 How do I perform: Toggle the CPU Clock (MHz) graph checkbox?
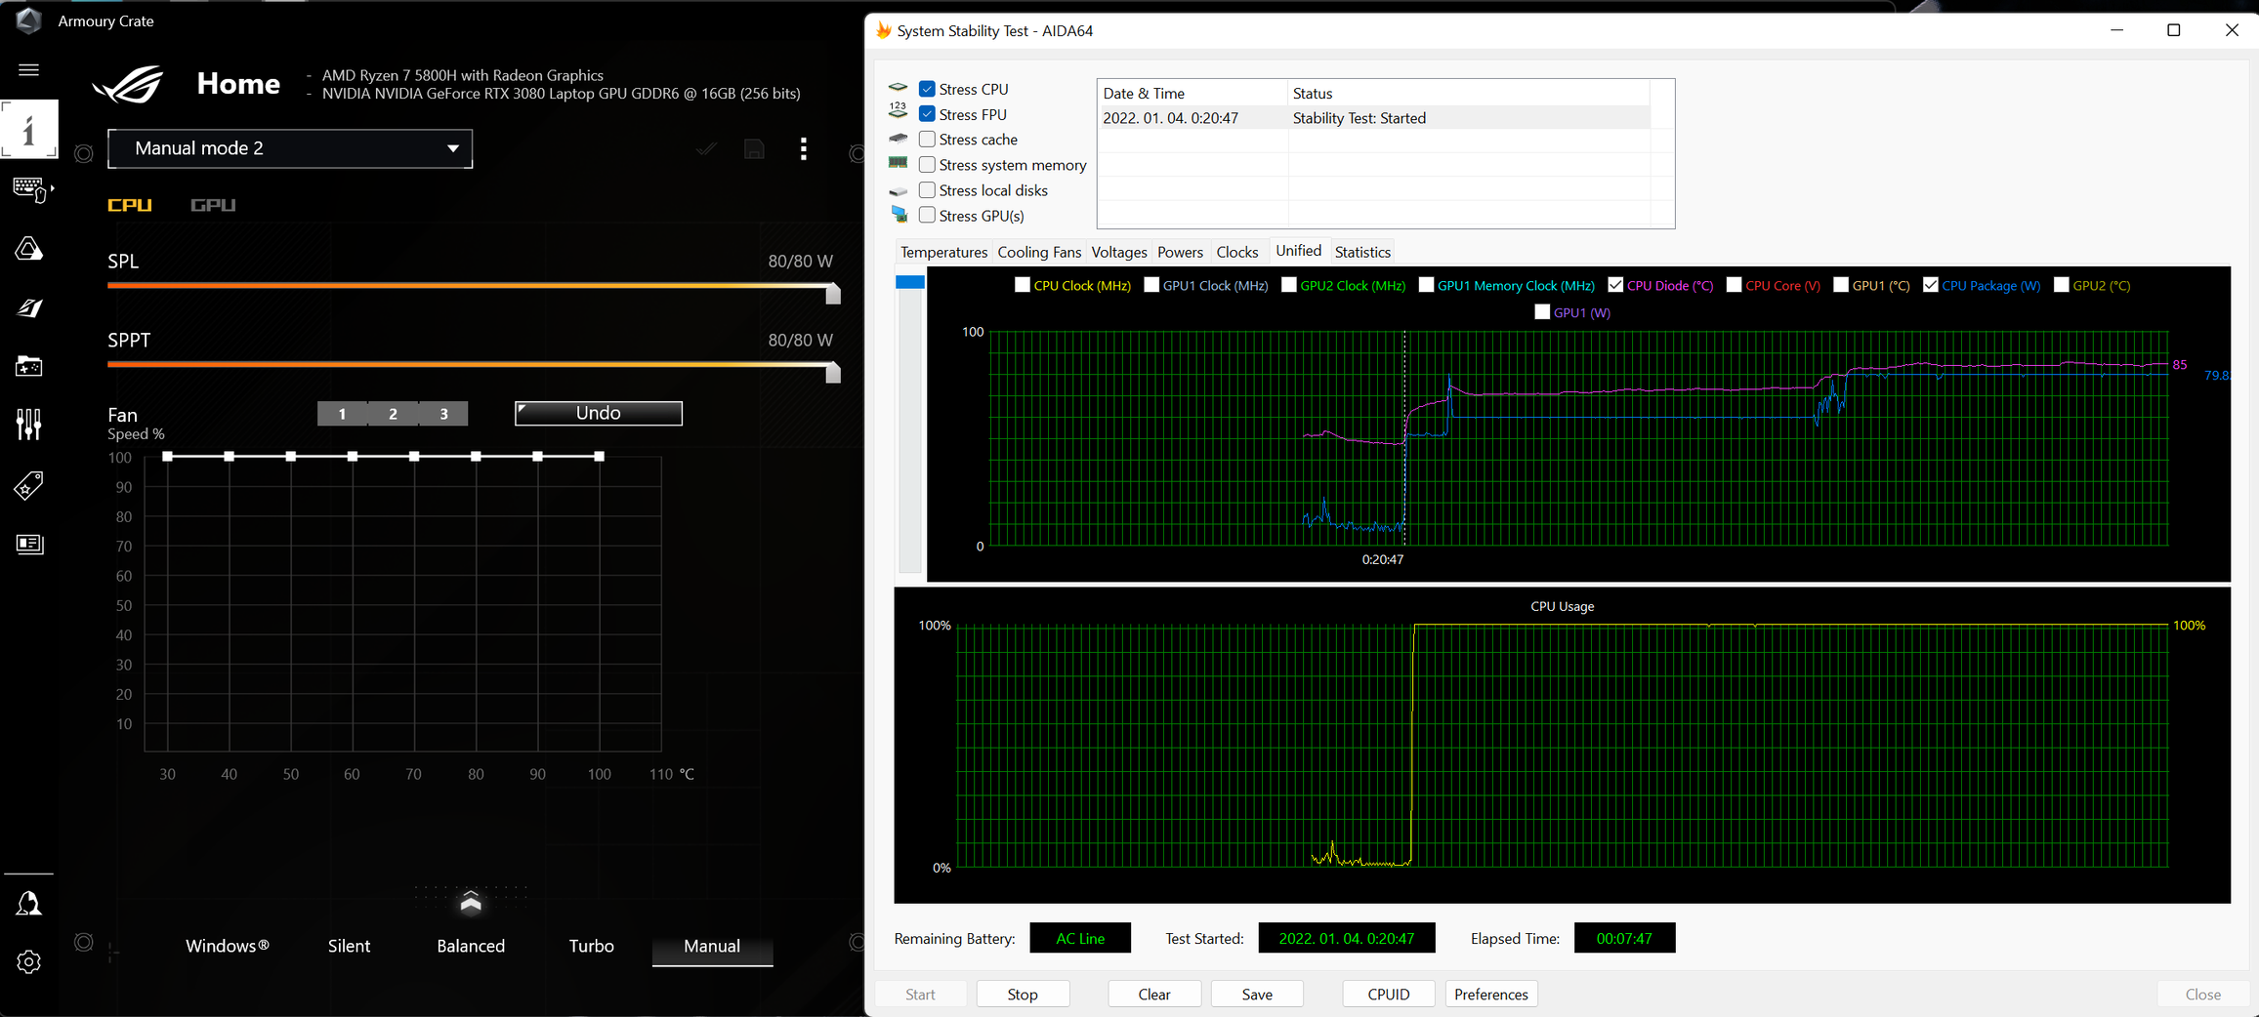click(x=1022, y=285)
